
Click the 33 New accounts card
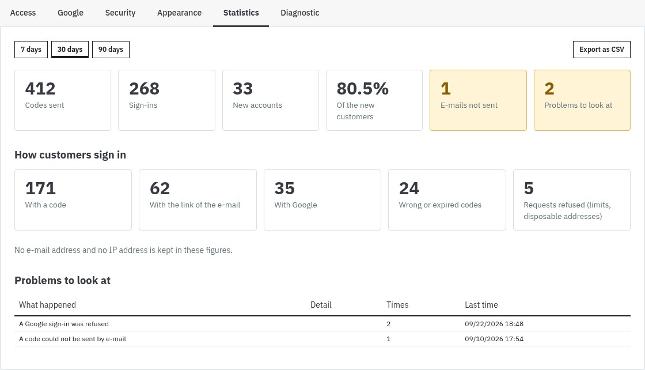click(271, 100)
